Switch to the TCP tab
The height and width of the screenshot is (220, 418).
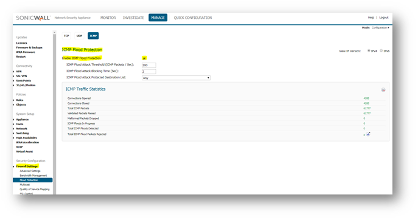click(66, 36)
